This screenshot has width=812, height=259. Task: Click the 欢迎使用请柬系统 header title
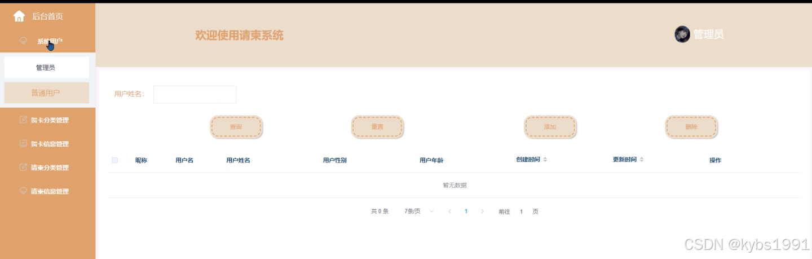coord(239,36)
